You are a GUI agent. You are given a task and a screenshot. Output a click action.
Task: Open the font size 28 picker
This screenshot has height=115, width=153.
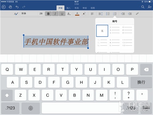click(x=41, y=13)
